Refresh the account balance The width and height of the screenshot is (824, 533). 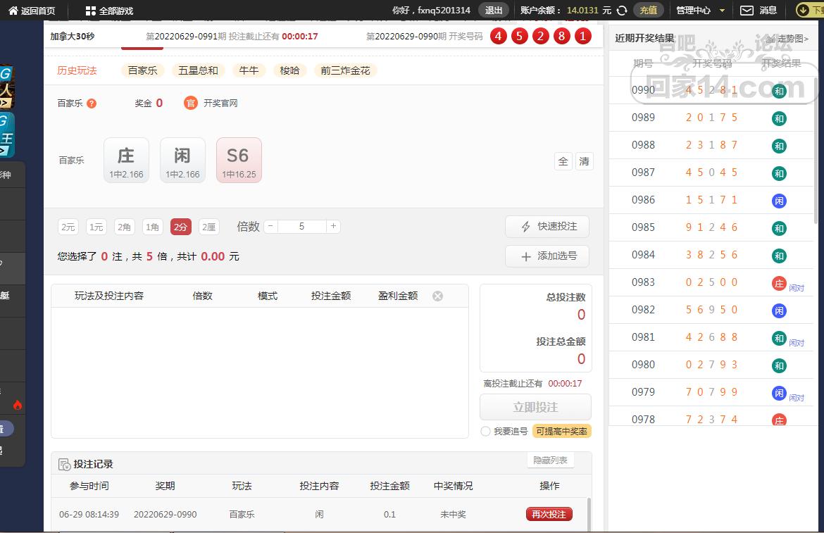(622, 11)
